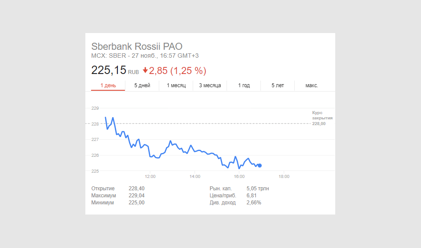Click the Курс закрытия 228,00 label

(322, 118)
